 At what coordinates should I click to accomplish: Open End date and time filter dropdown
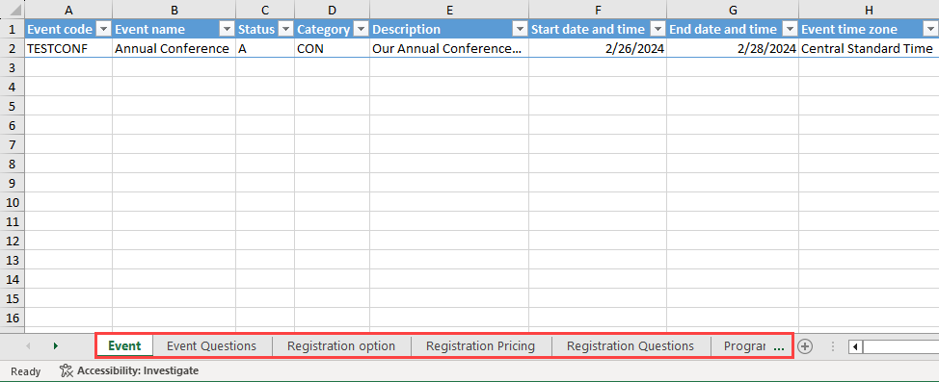click(x=790, y=29)
